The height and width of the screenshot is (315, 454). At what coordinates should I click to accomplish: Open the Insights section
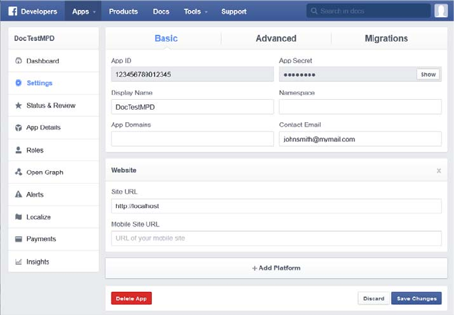(53, 262)
